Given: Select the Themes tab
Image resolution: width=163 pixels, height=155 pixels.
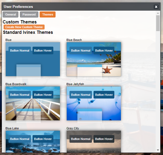Looking at the screenshot, I should click(x=48, y=14).
